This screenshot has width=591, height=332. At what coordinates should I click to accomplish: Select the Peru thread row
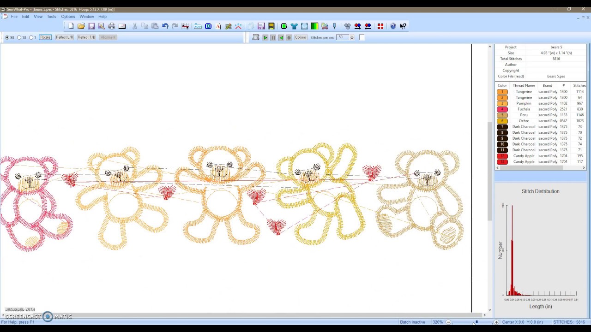click(541, 115)
